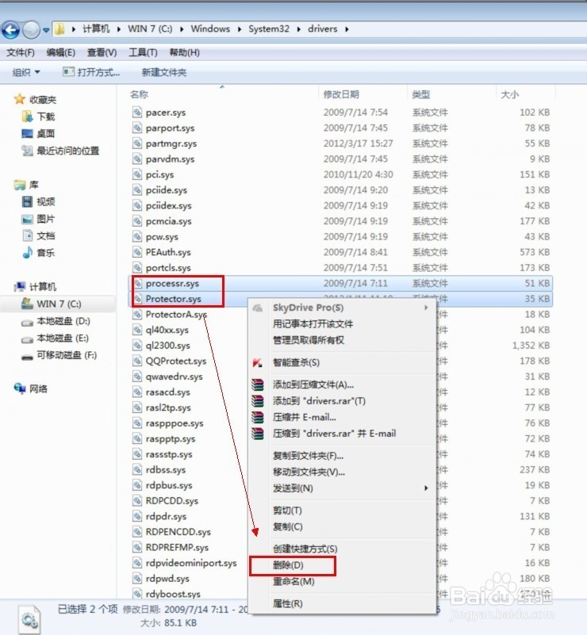This screenshot has height=635, width=587.
Task: Click the partmgr.sys file icon
Action: [137, 143]
